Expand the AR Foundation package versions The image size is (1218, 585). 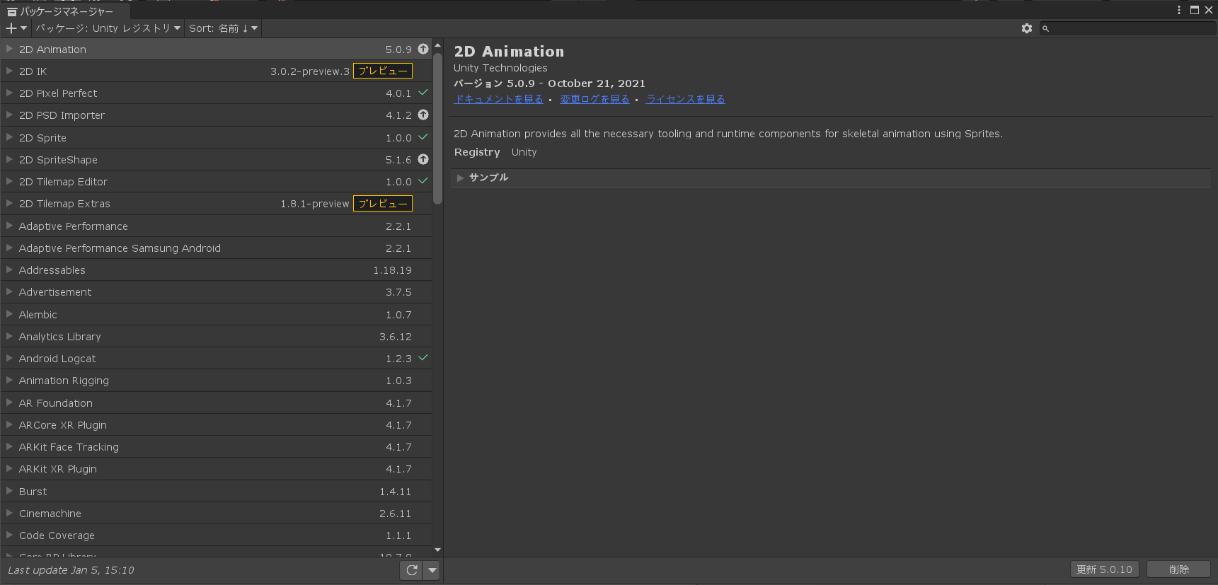pos(9,402)
